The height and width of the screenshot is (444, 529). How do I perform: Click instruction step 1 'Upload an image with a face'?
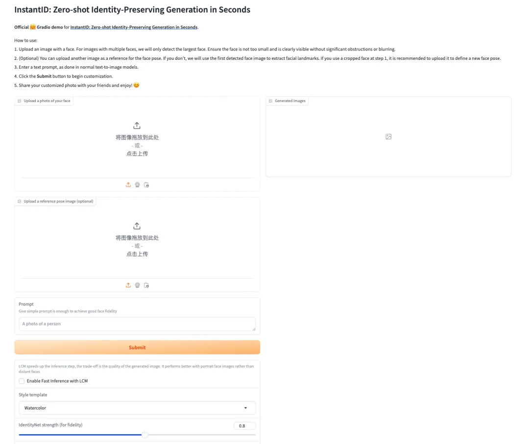click(x=205, y=50)
